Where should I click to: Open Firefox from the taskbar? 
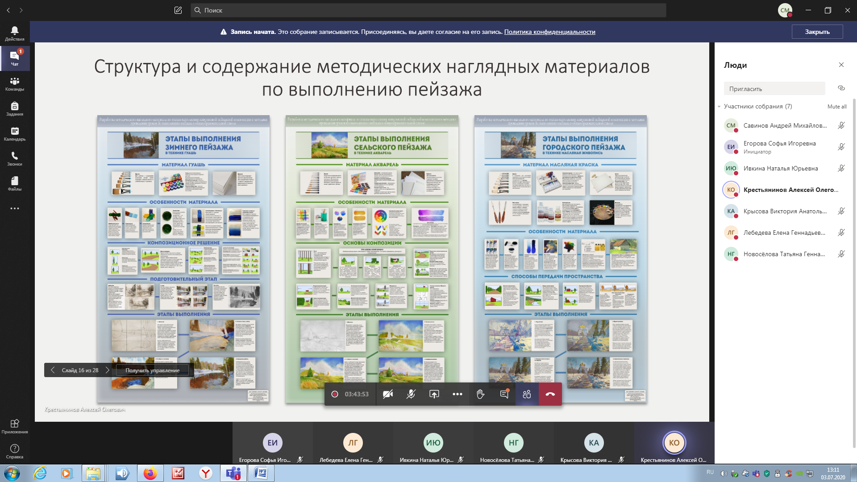click(x=150, y=473)
